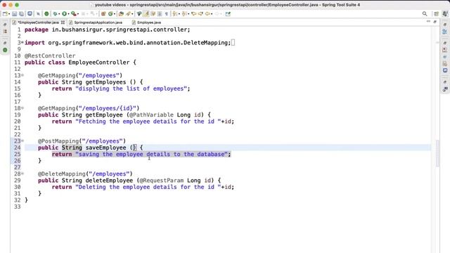Image resolution: width=450 pixels, height=253 pixels.
Task: Click the @DeleteMapping("/employees") annotation
Action: tap(85, 174)
